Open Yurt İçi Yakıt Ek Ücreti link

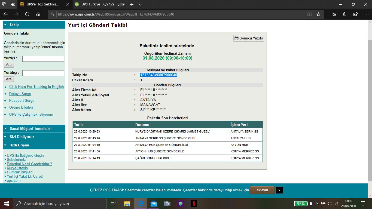[25, 176]
